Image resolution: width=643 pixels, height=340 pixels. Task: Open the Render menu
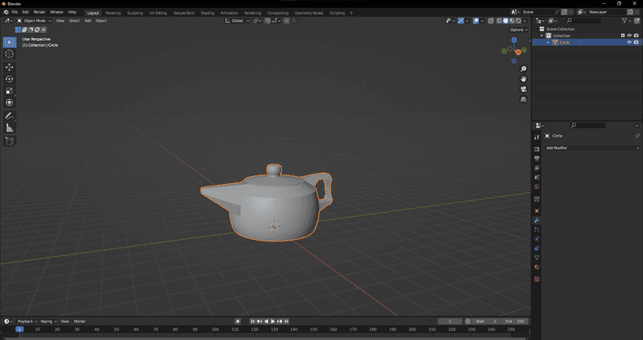point(39,12)
